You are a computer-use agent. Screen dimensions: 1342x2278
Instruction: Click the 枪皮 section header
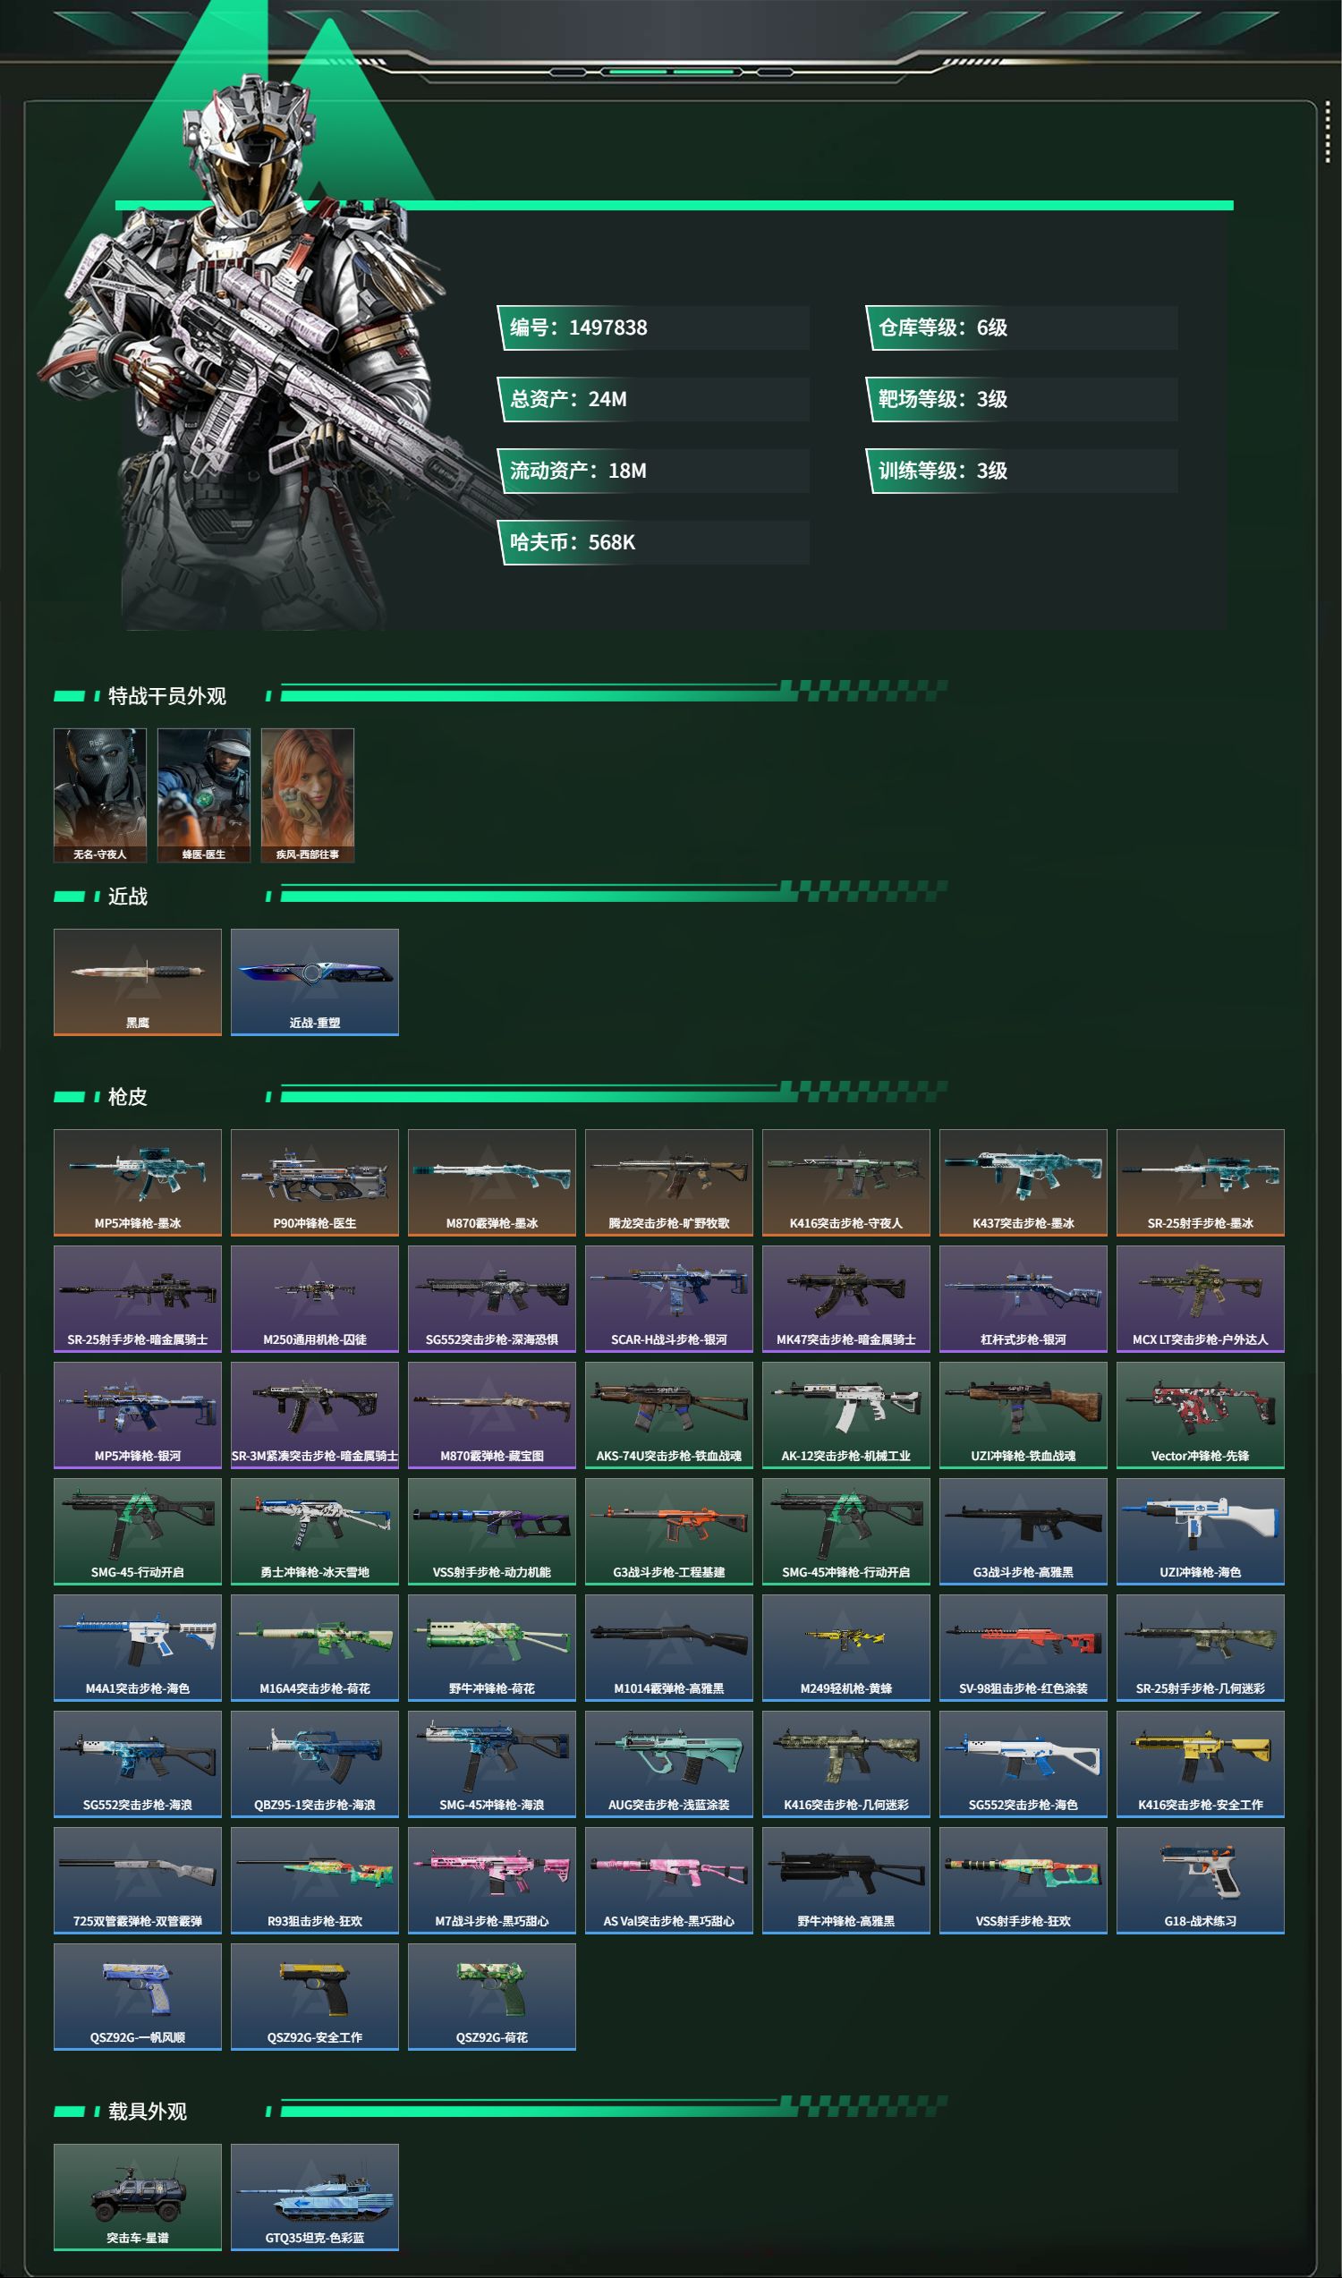tap(128, 1096)
